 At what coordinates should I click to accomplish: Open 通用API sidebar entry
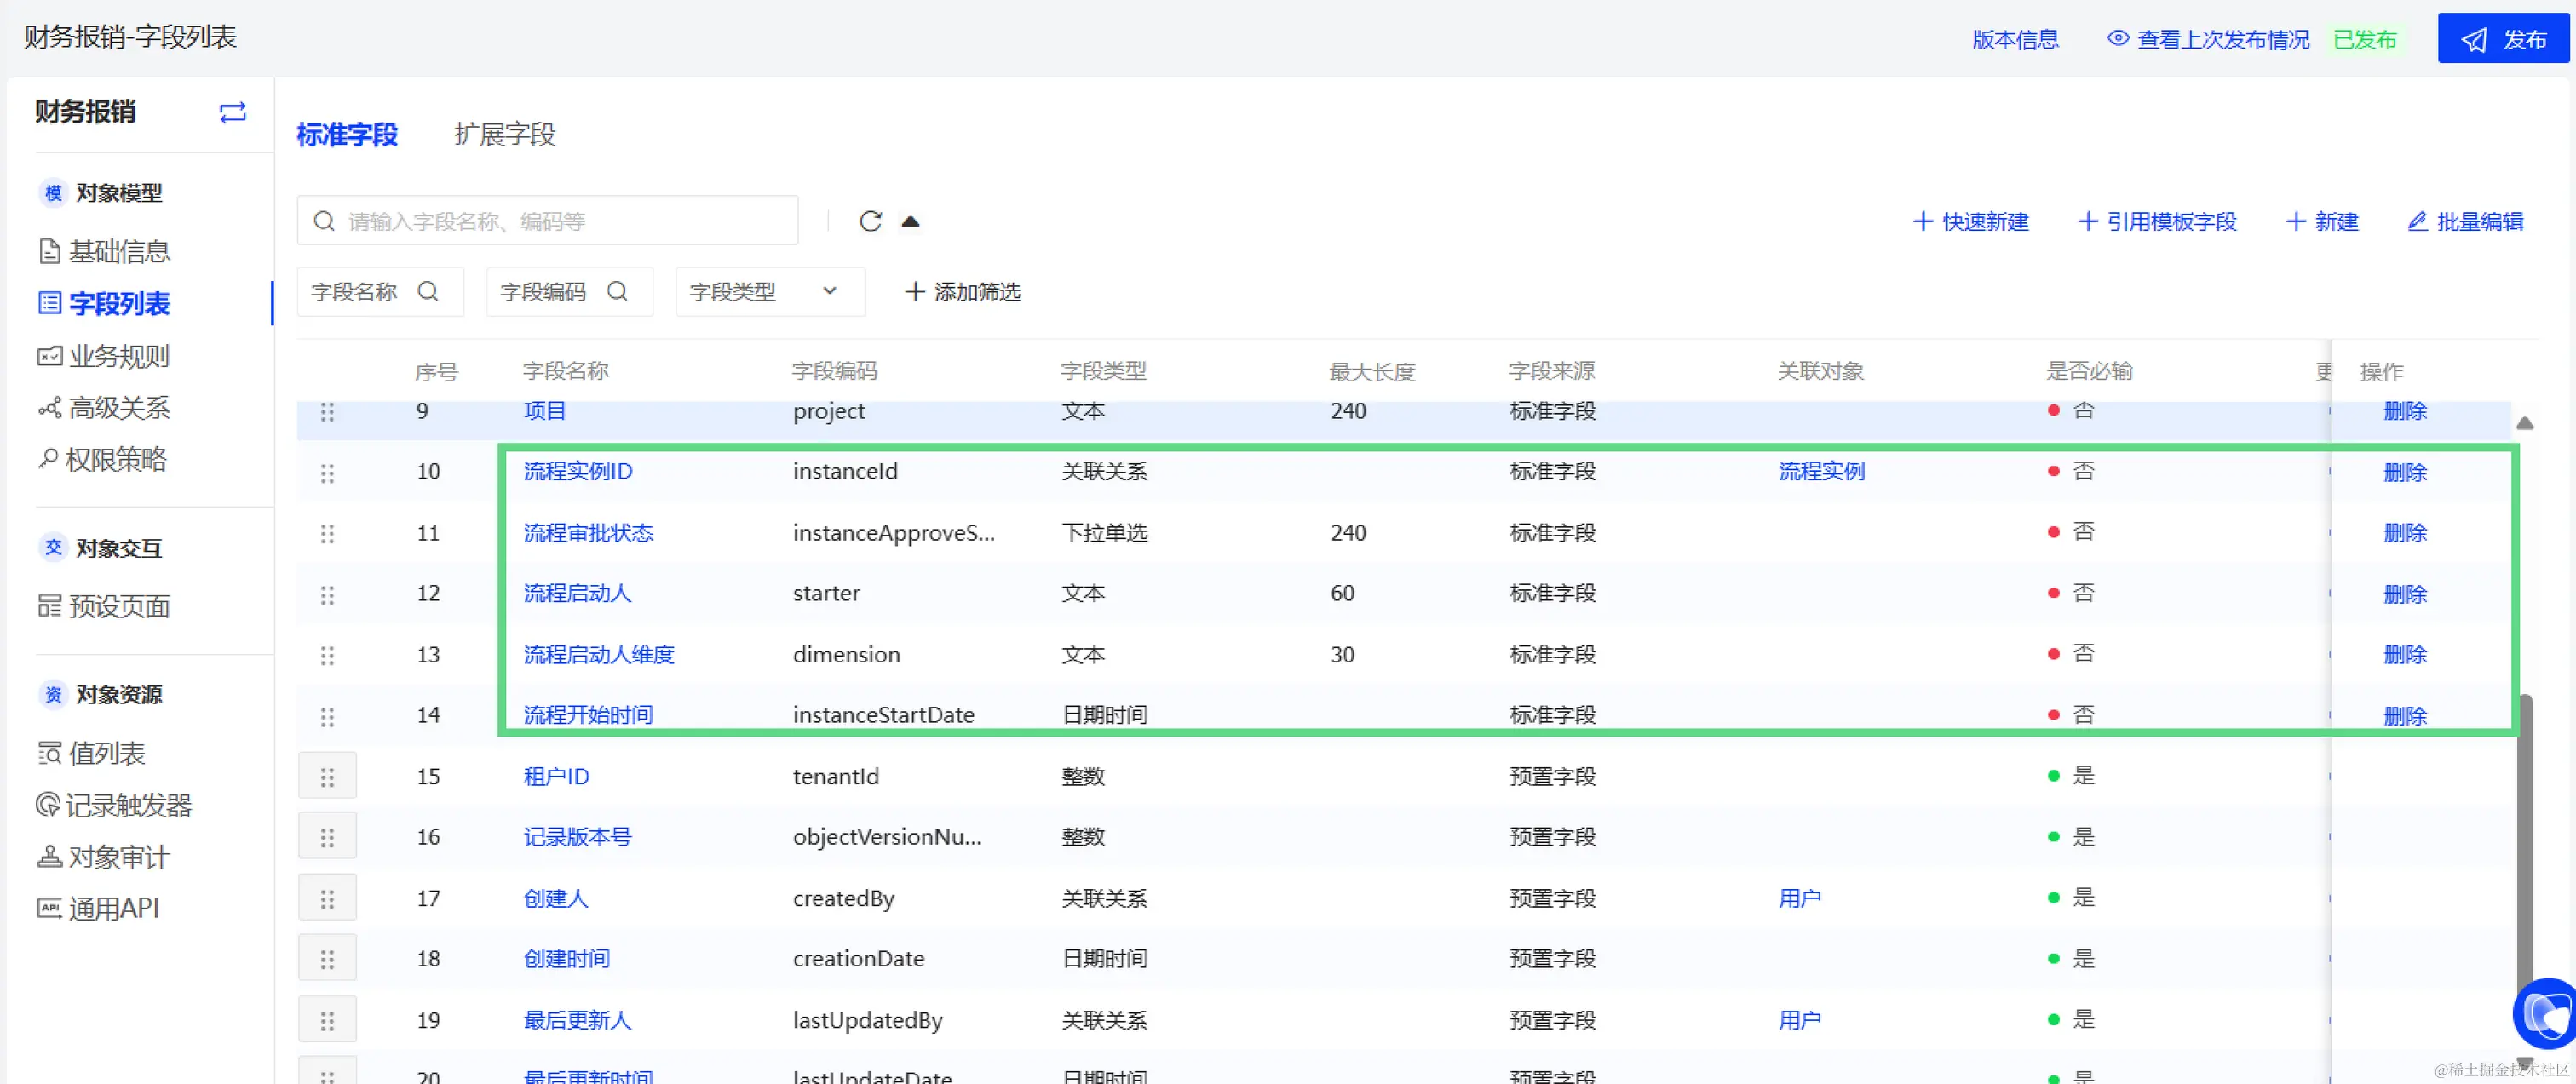coord(113,908)
